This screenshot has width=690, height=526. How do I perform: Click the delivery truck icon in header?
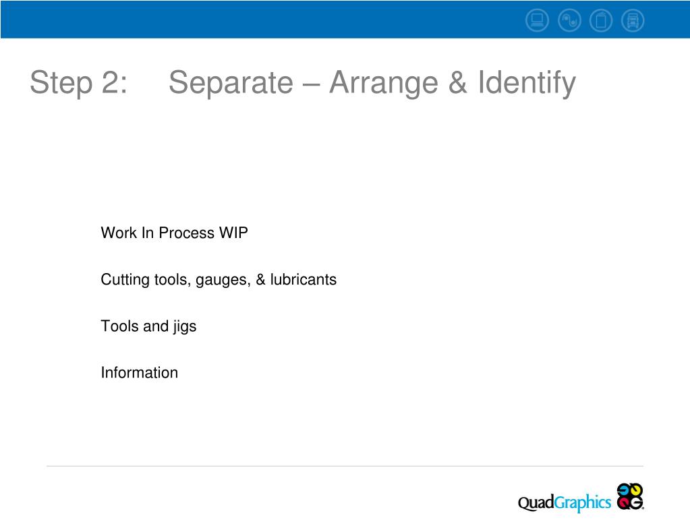633,20
